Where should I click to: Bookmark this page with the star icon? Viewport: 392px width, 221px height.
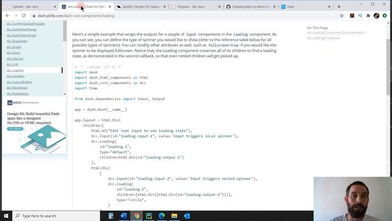[x=342, y=15]
